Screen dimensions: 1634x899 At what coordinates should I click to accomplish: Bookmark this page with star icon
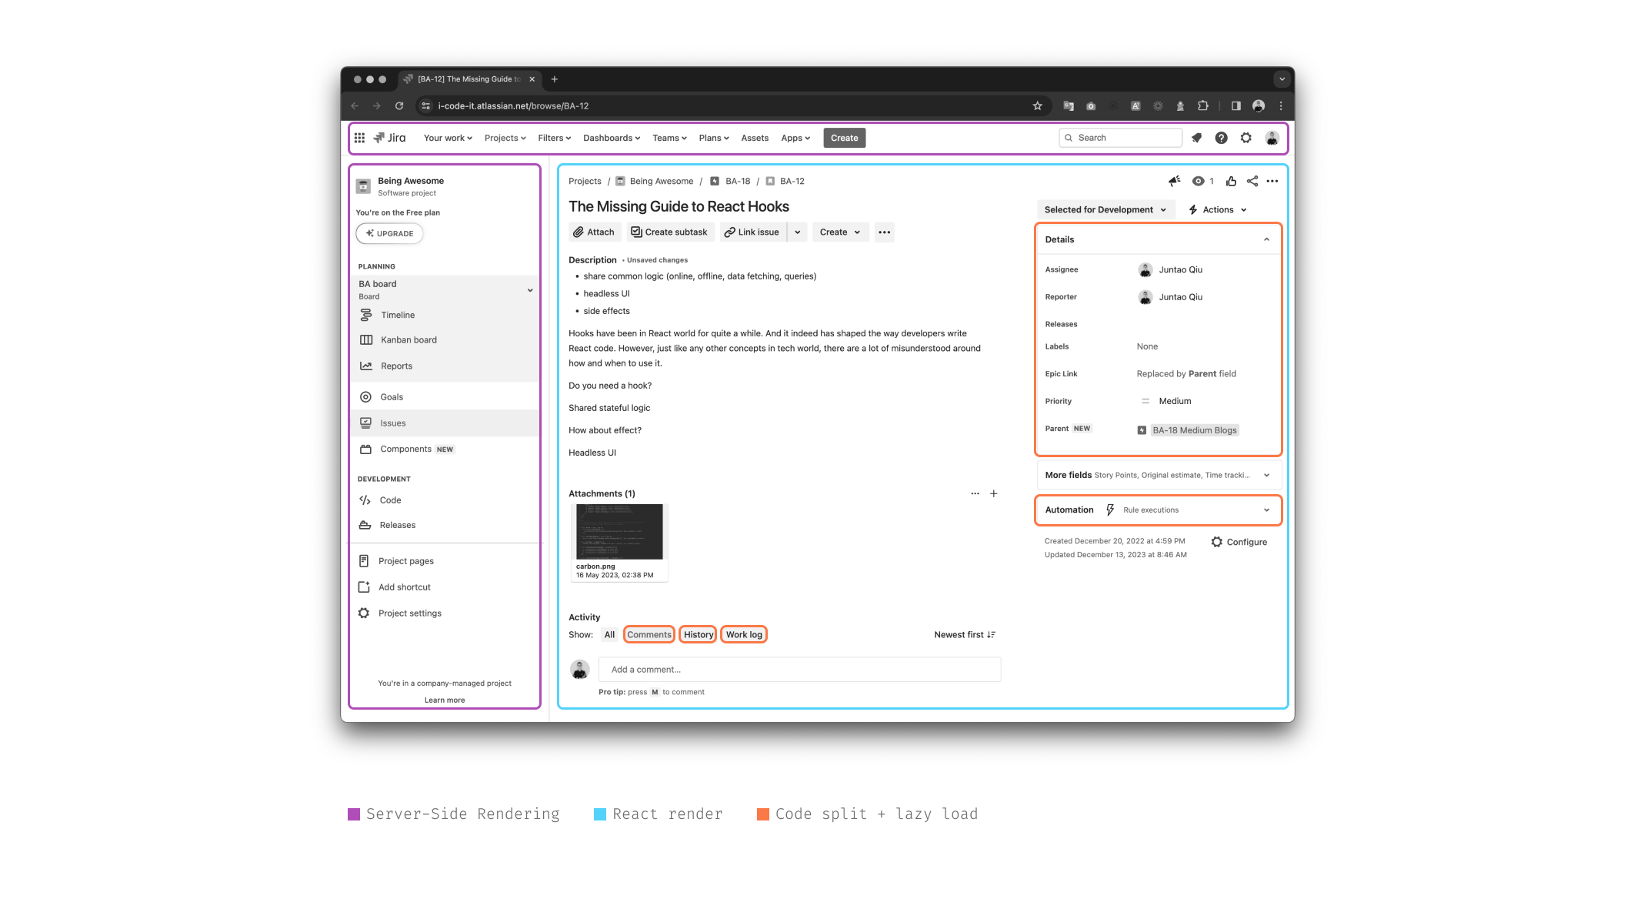(1037, 106)
